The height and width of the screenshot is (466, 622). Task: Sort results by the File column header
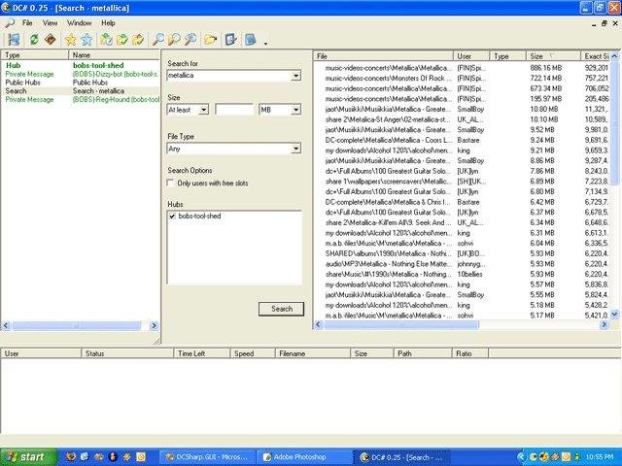point(383,56)
